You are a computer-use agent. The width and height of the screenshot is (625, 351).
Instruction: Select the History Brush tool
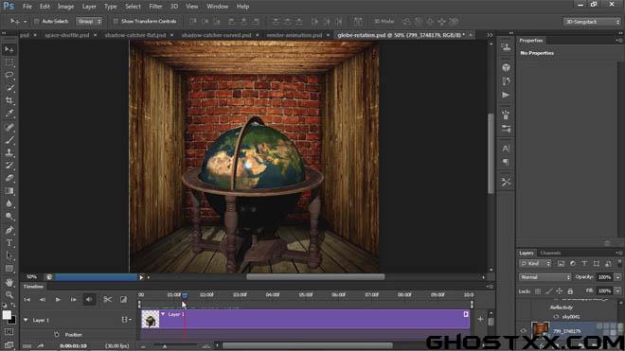click(9, 166)
